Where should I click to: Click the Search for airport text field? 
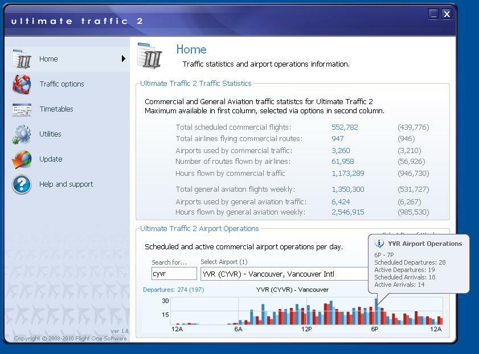pyautogui.click(x=174, y=274)
